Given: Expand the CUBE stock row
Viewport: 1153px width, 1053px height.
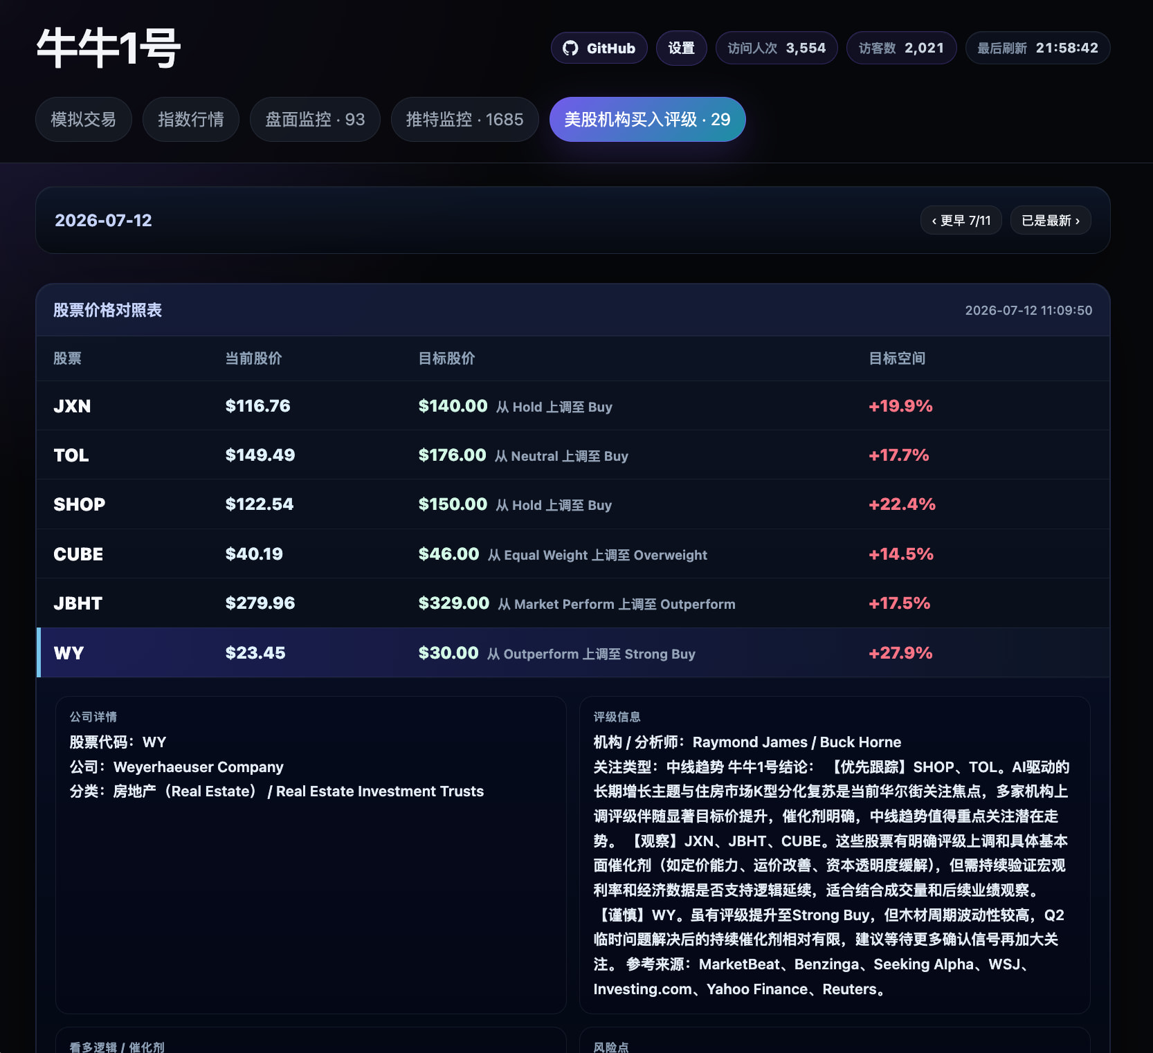Looking at the screenshot, I should click(x=573, y=554).
